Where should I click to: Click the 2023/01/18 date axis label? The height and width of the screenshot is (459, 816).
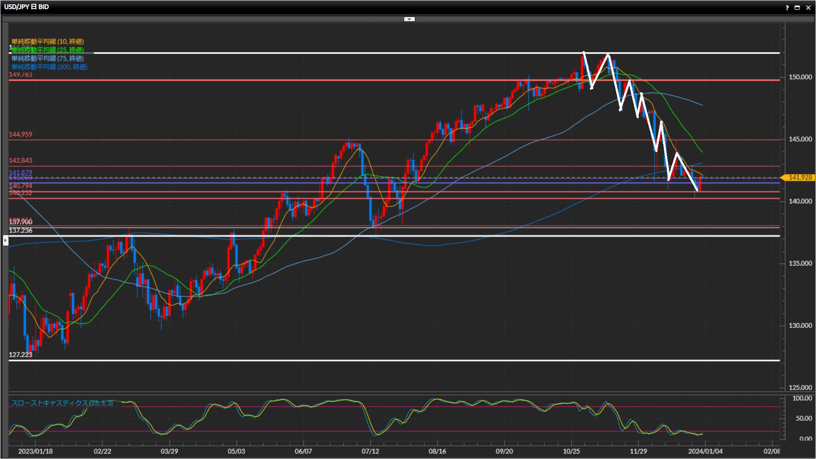pos(35,451)
